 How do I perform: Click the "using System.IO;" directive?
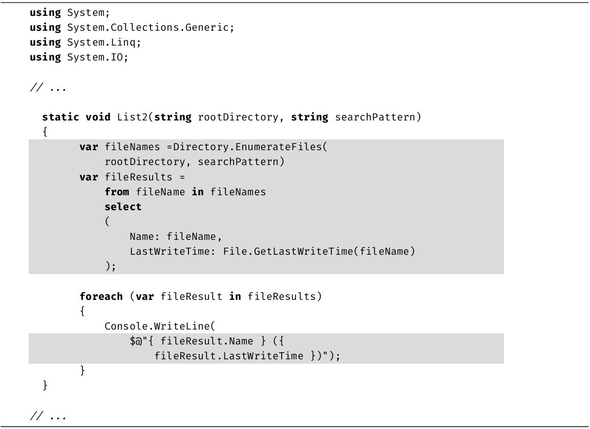click(x=79, y=57)
